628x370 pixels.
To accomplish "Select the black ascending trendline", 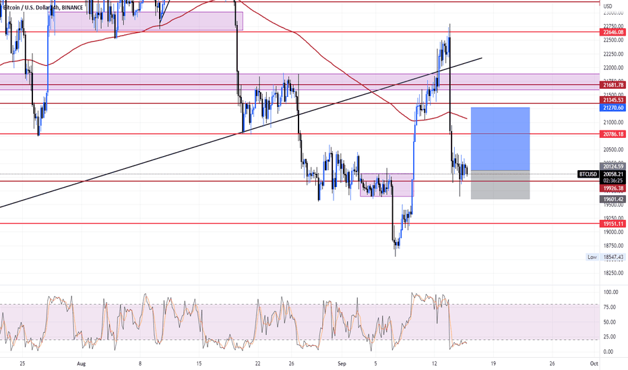I will point(241,133).
